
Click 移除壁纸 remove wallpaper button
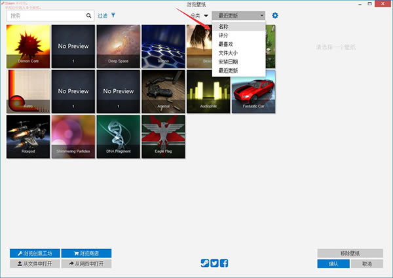[350, 253]
